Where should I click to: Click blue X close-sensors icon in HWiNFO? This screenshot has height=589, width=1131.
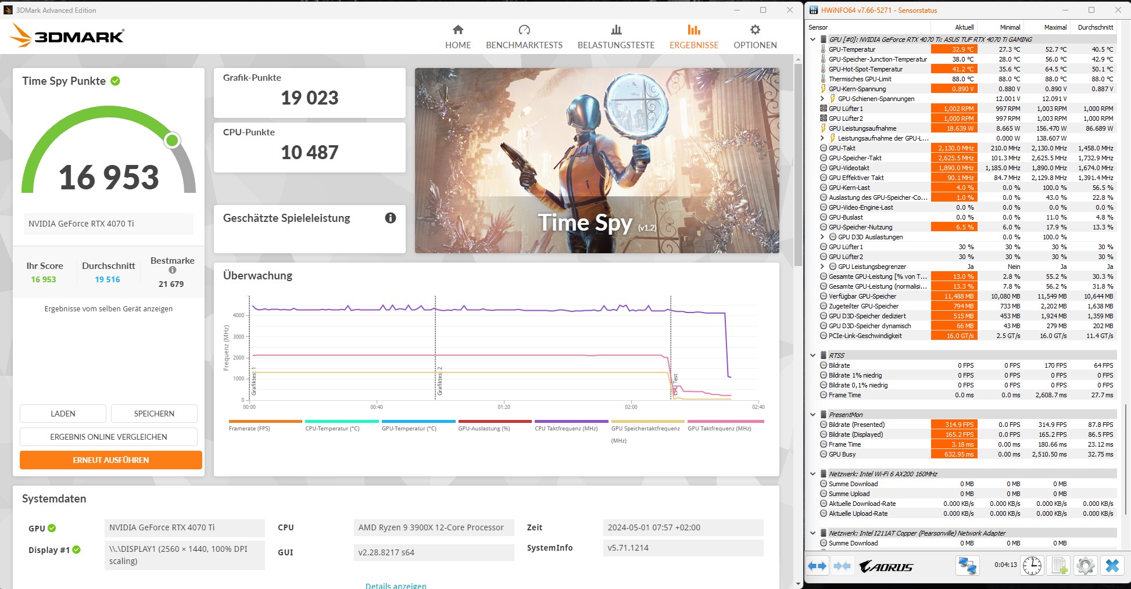point(1112,566)
